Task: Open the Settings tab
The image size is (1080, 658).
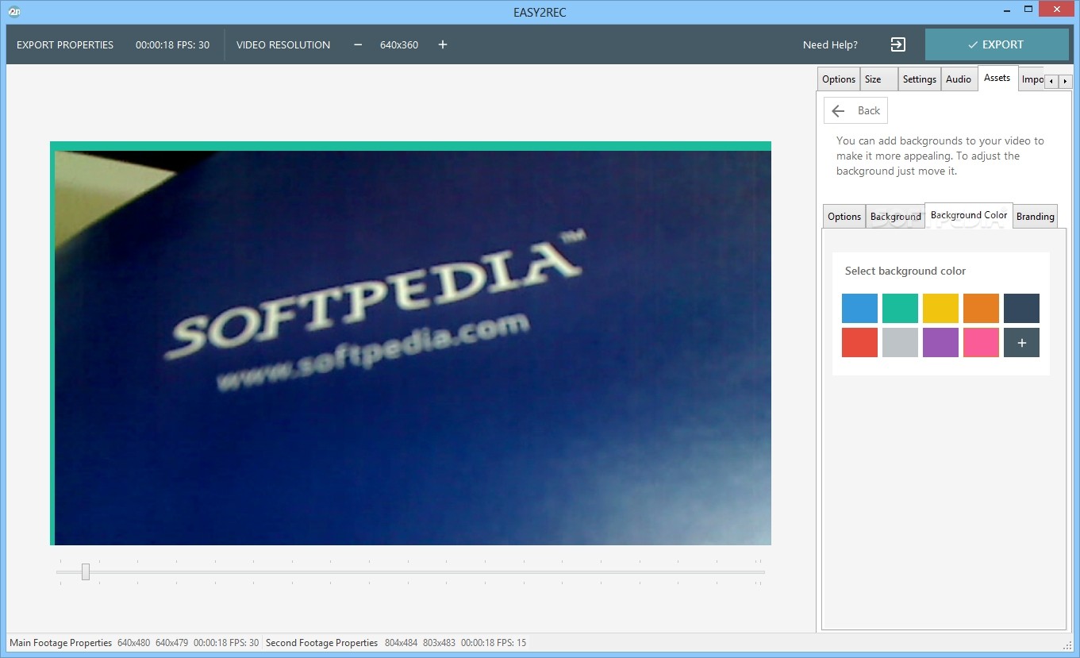Action: click(920, 79)
